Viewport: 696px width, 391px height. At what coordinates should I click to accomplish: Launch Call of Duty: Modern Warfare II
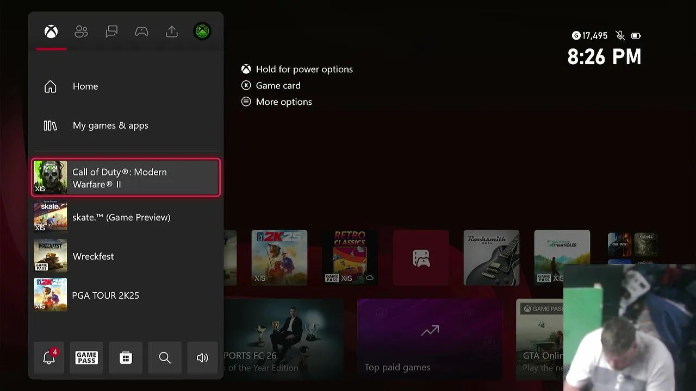126,178
